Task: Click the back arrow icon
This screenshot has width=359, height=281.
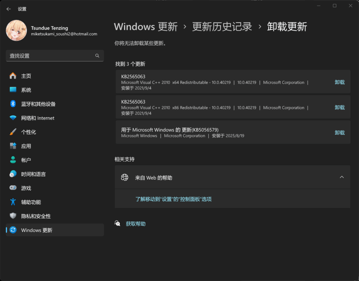Action: click(x=9, y=9)
